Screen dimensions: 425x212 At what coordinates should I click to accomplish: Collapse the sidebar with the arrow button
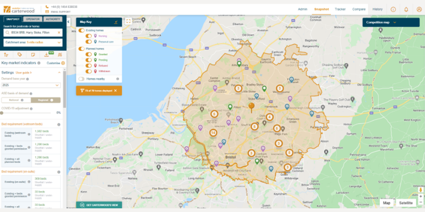69,22
